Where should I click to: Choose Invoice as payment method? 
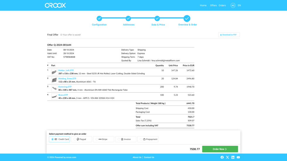[x=126, y=139]
